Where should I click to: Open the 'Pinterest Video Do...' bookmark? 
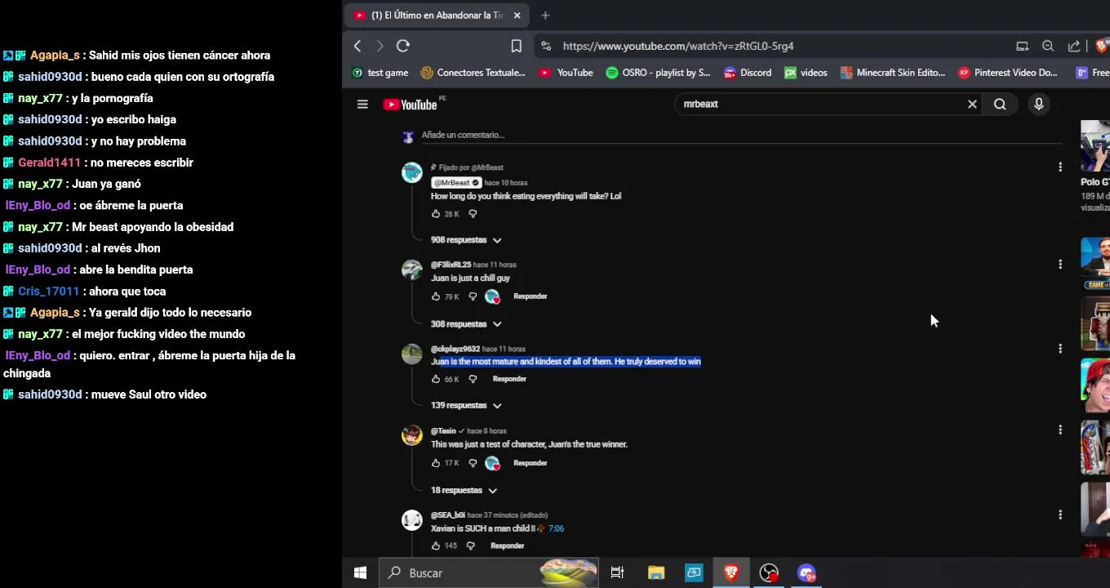1008,73
